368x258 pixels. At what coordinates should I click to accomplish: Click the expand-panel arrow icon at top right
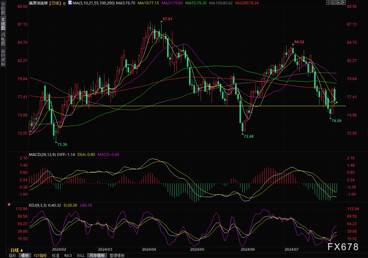tap(344, 3)
